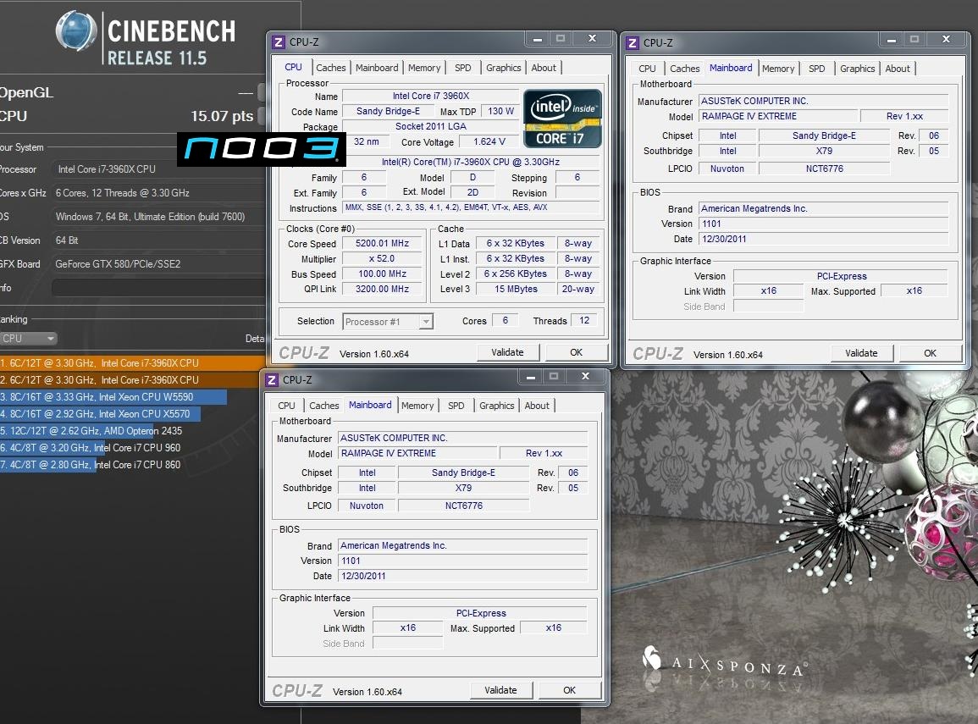
Task: Click the CPU-Z title icon in the lower window
Action: [273, 380]
